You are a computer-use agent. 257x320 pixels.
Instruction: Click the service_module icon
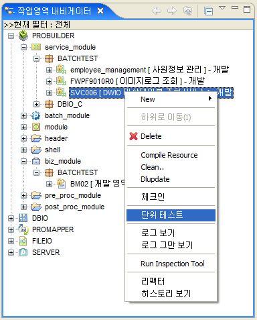click(x=36, y=47)
